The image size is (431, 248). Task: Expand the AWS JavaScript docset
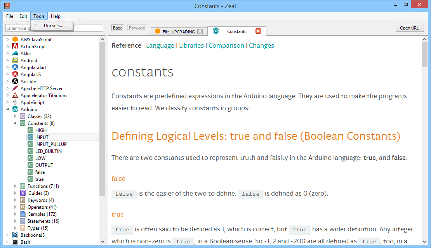(8, 39)
